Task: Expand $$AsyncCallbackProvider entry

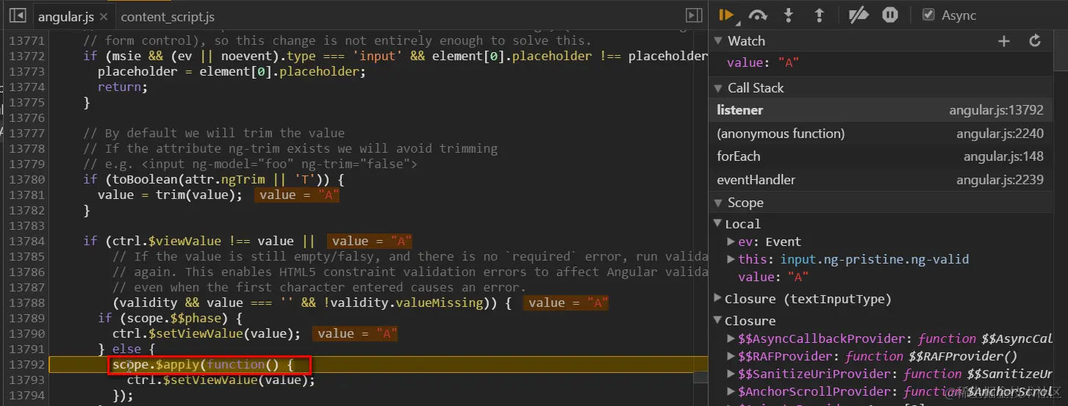Action: tap(731, 338)
